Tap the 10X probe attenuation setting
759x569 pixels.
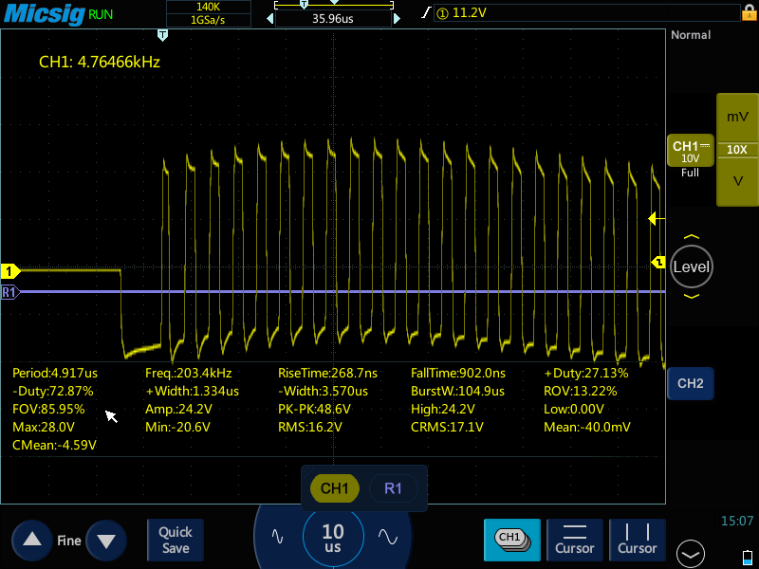pos(737,150)
